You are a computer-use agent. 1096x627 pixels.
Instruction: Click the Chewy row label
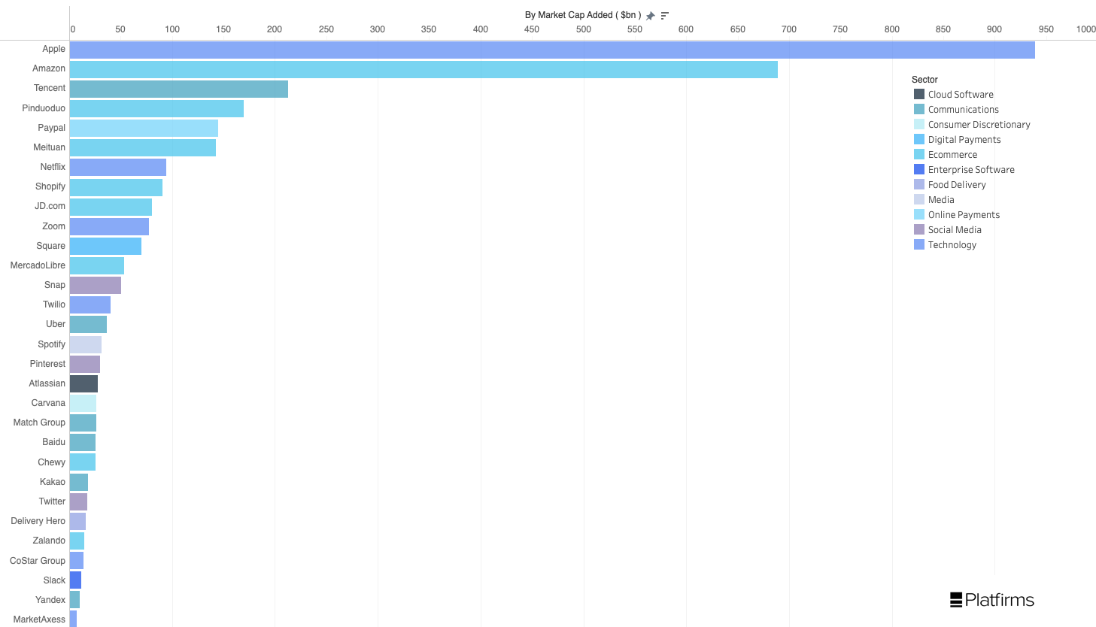51,462
